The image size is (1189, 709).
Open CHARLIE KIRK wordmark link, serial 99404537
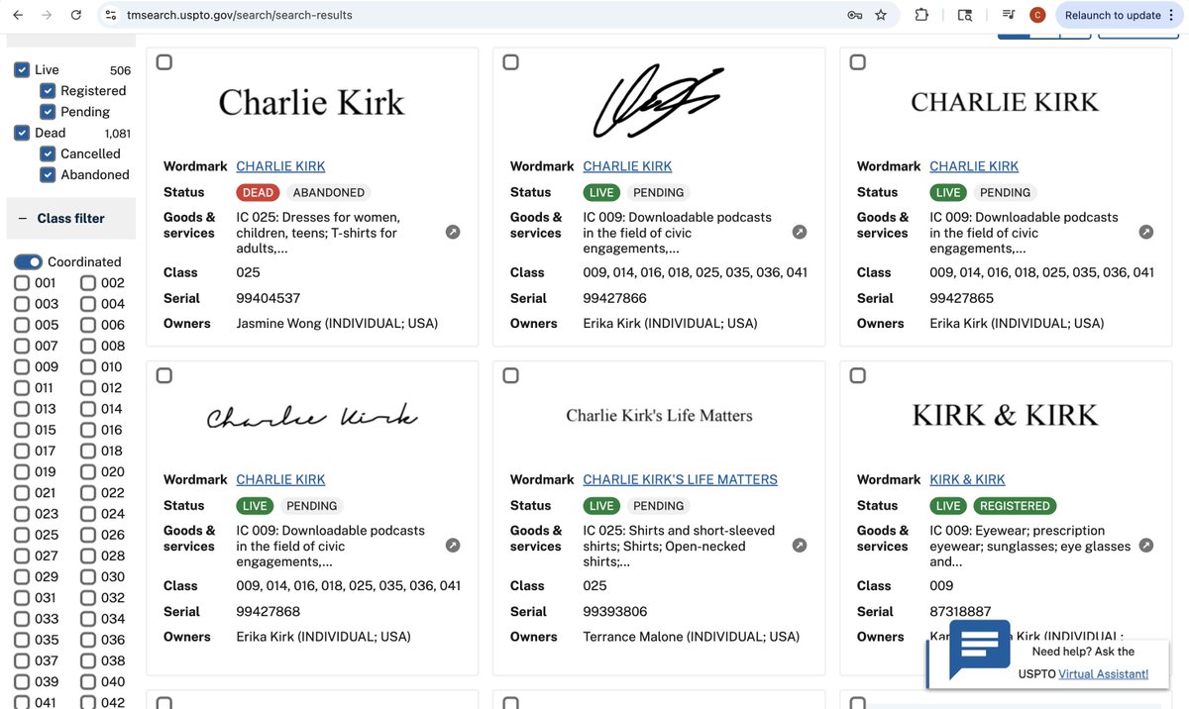click(280, 166)
